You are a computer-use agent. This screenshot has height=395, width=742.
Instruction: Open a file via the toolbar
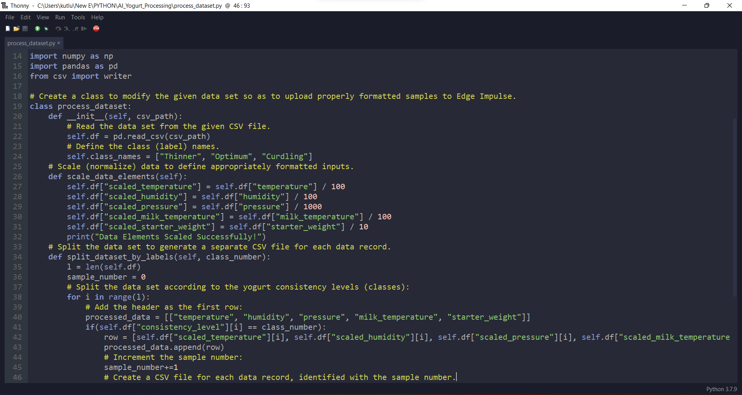click(16, 29)
